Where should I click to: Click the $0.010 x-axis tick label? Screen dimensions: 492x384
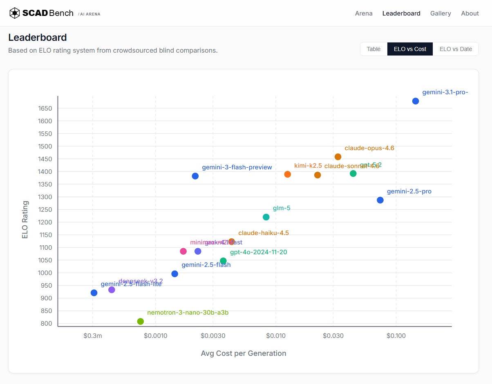tap(276, 336)
